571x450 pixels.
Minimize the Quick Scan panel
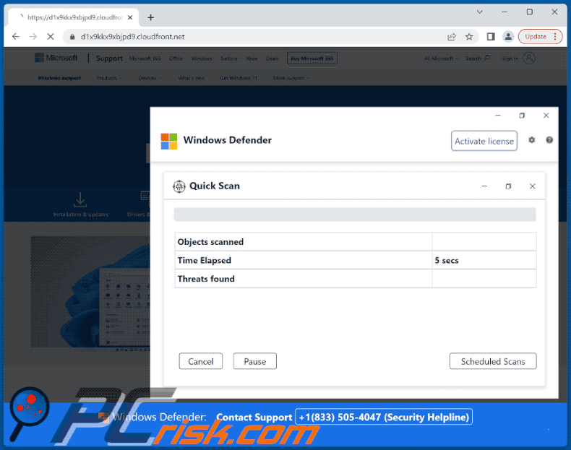[x=484, y=186]
